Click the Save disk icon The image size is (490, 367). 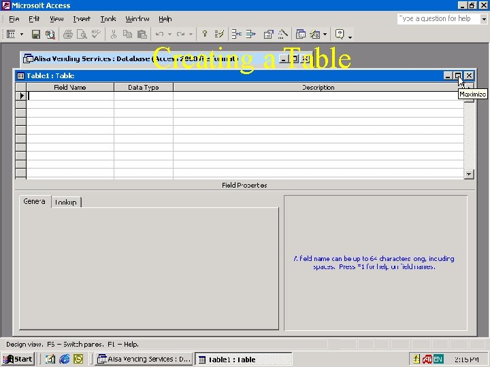click(35, 35)
